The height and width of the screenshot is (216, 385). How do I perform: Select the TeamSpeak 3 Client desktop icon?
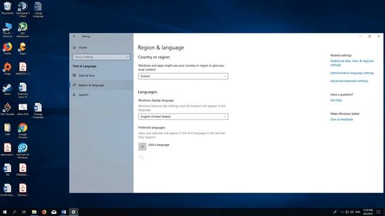(23, 10)
